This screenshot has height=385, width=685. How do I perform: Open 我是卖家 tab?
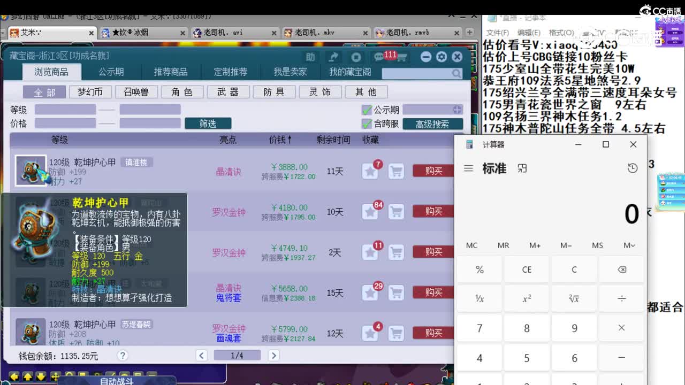point(290,72)
